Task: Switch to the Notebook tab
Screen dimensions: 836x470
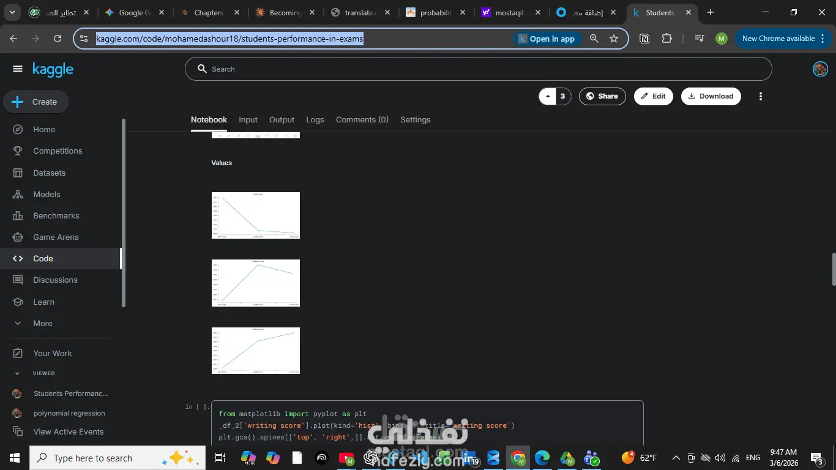Action: 209,119
